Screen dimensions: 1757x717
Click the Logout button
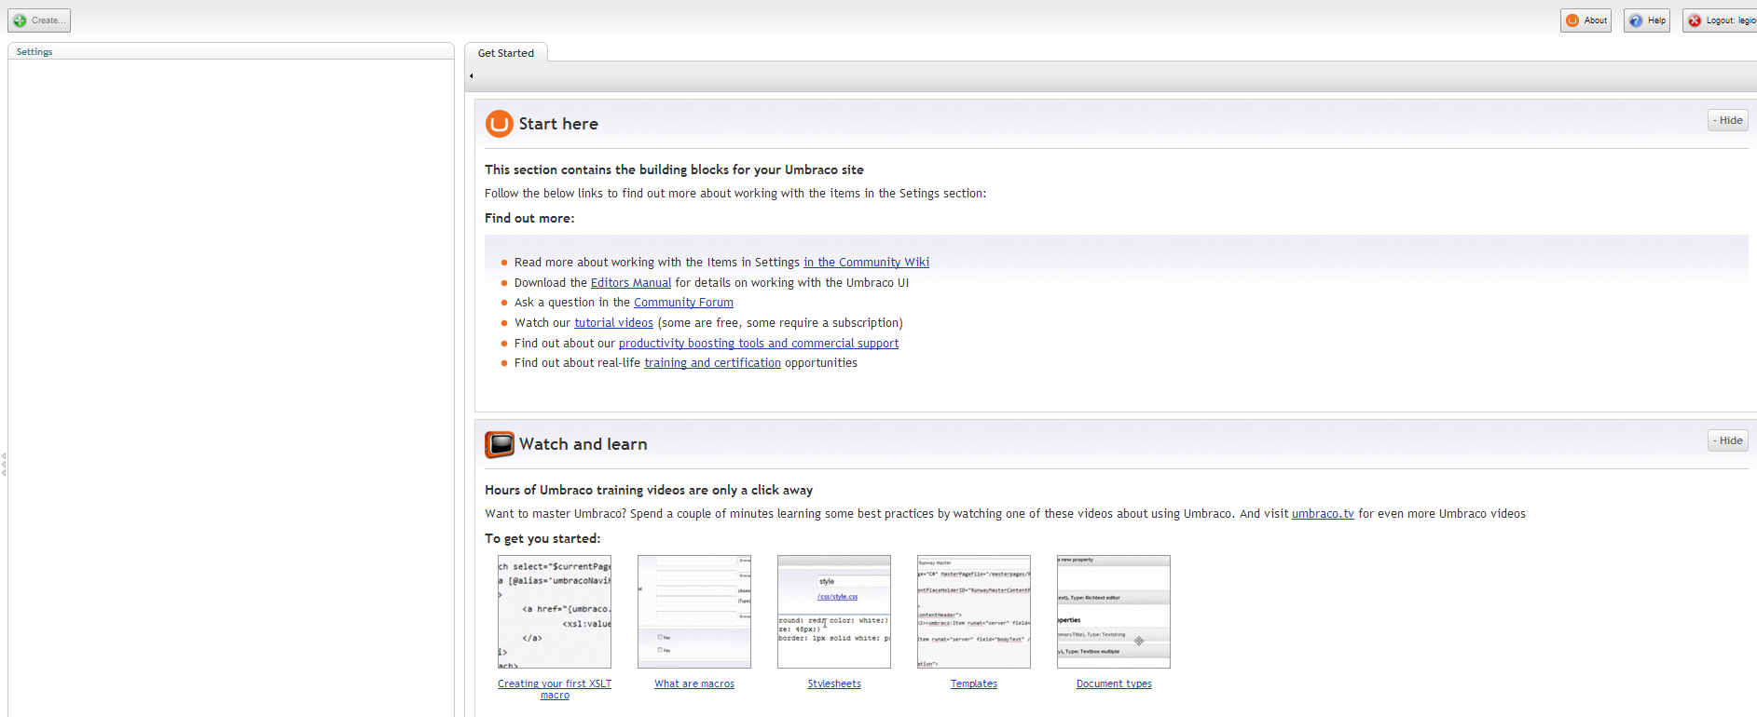(x=1721, y=20)
